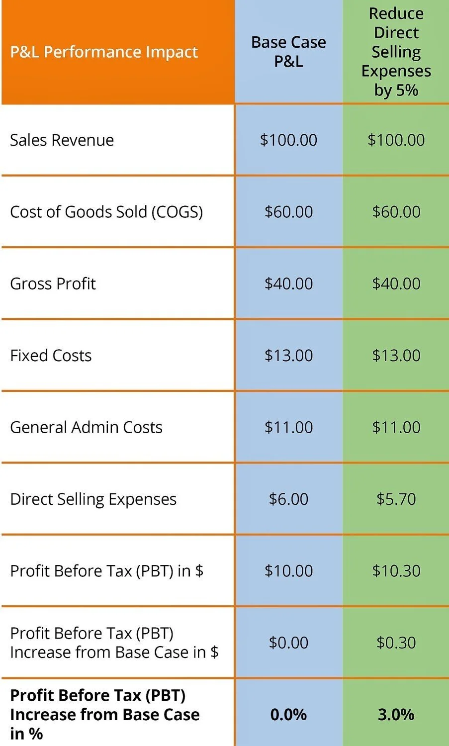The image size is (449, 746).
Task: Click the $10.00 base case PBT cell
Action: 288,571
